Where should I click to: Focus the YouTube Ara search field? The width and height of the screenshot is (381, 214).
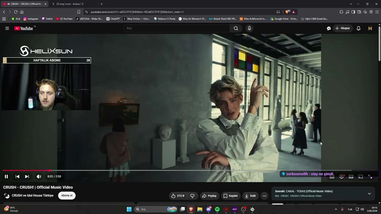[x=176, y=28]
